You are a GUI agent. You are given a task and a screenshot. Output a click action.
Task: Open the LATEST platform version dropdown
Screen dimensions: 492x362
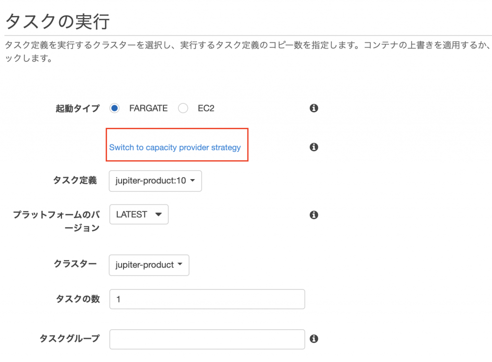(x=139, y=215)
